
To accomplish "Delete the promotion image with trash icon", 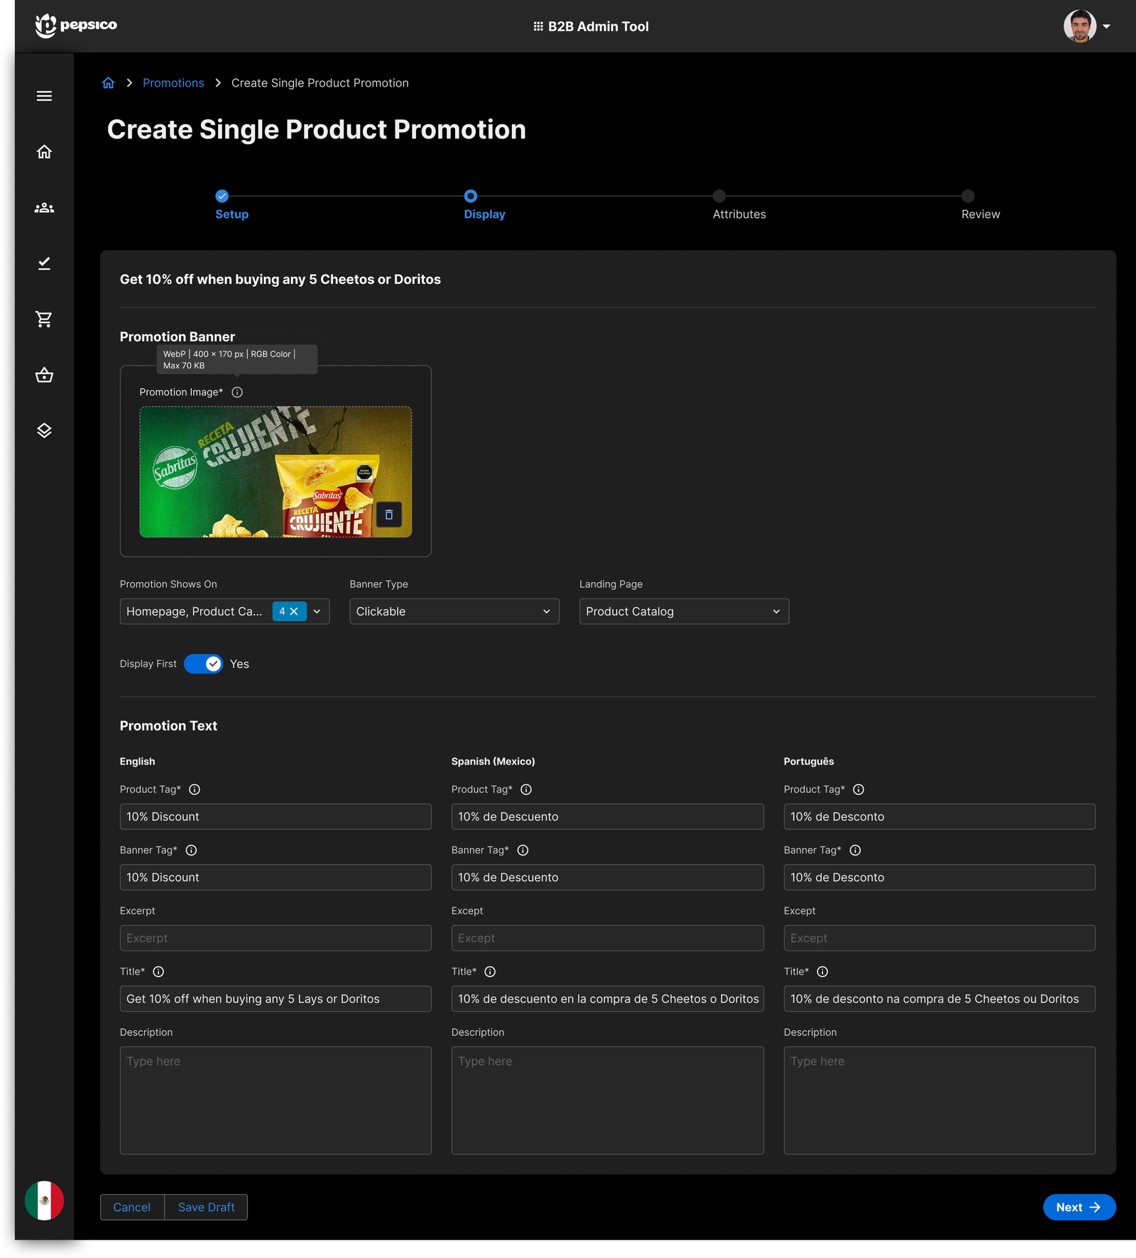I will 389,515.
